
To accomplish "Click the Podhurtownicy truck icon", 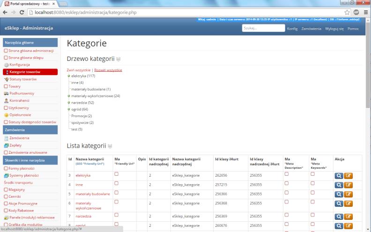I will [x=7, y=94].
